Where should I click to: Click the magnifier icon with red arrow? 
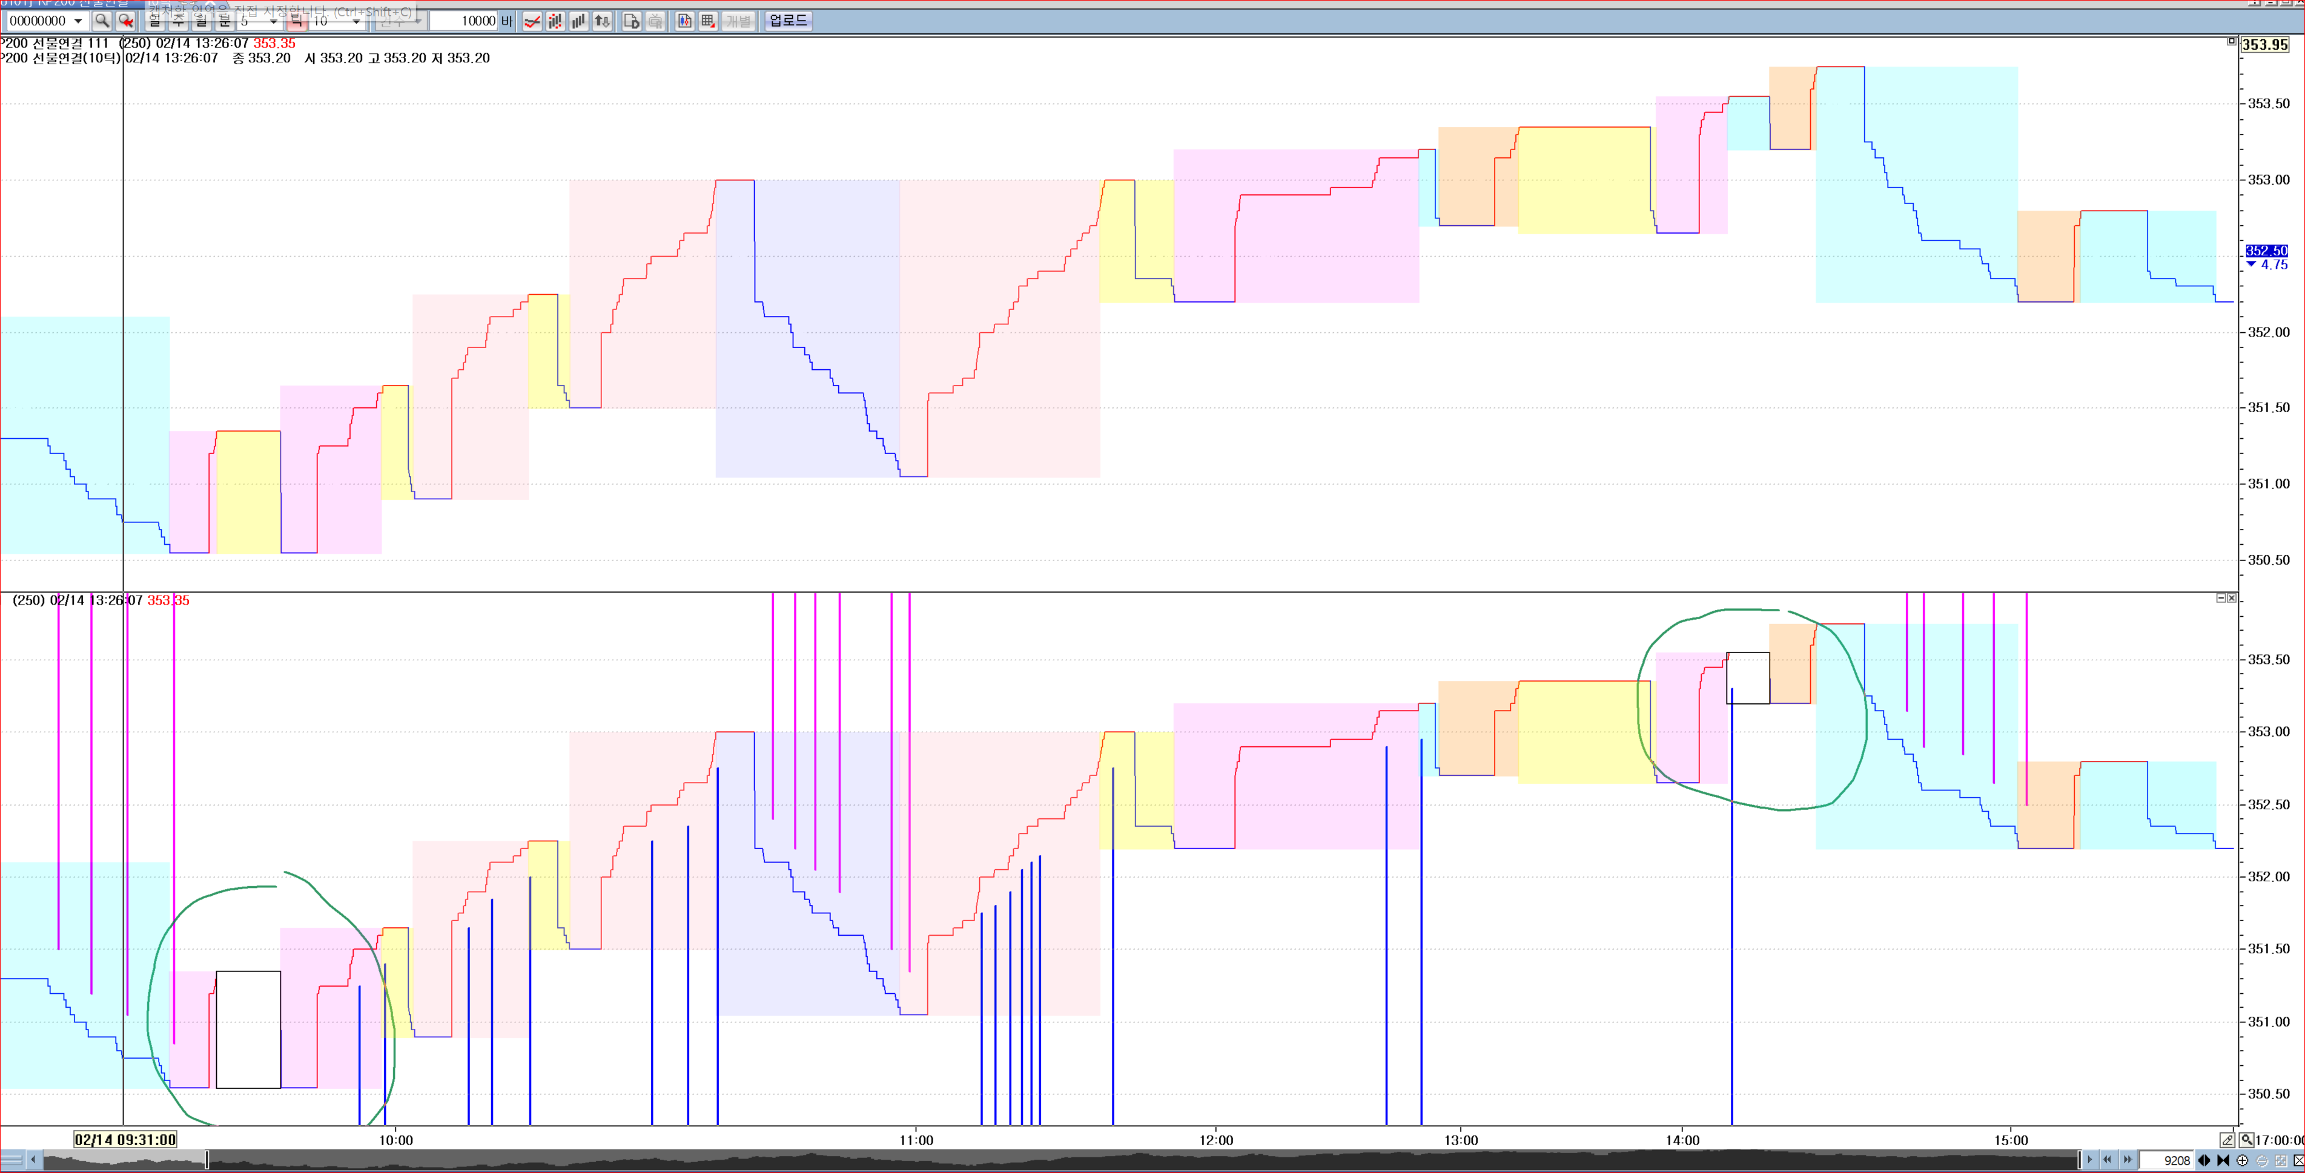[126, 21]
